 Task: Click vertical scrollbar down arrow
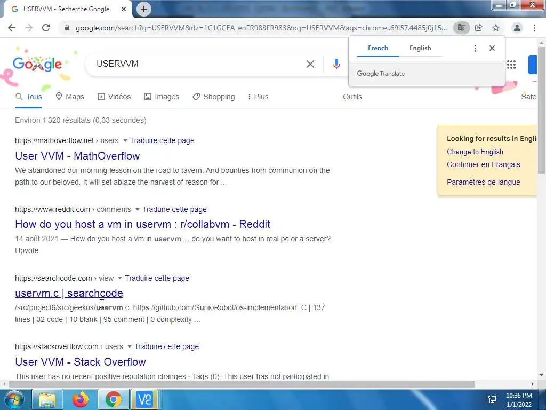(x=542, y=375)
